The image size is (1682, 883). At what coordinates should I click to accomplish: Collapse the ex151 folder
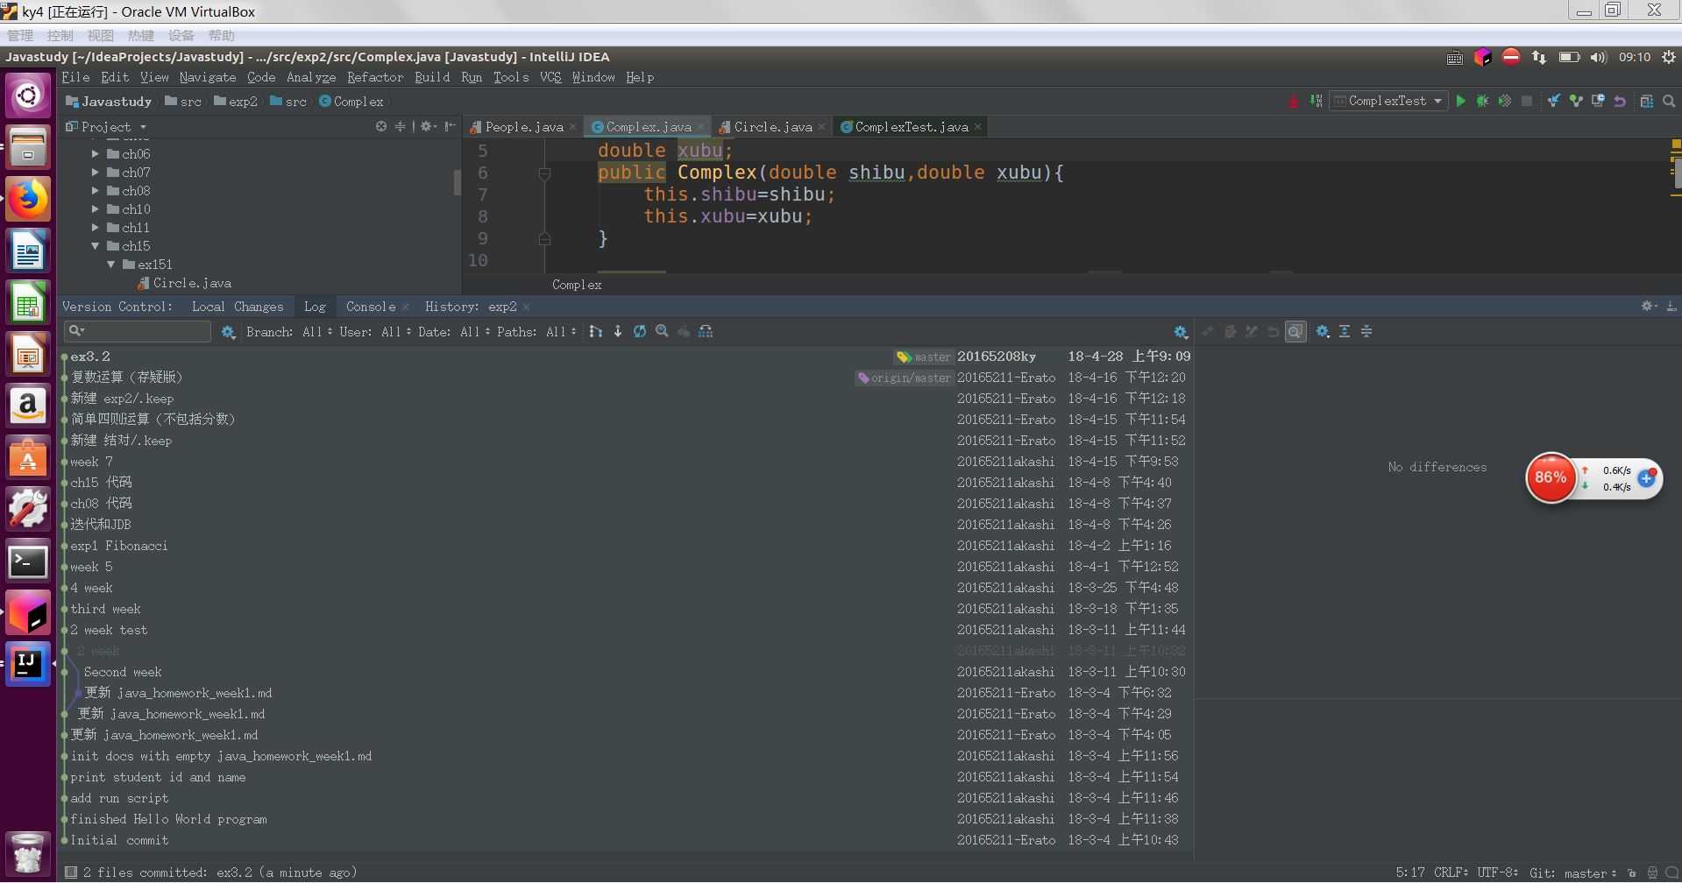click(111, 265)
